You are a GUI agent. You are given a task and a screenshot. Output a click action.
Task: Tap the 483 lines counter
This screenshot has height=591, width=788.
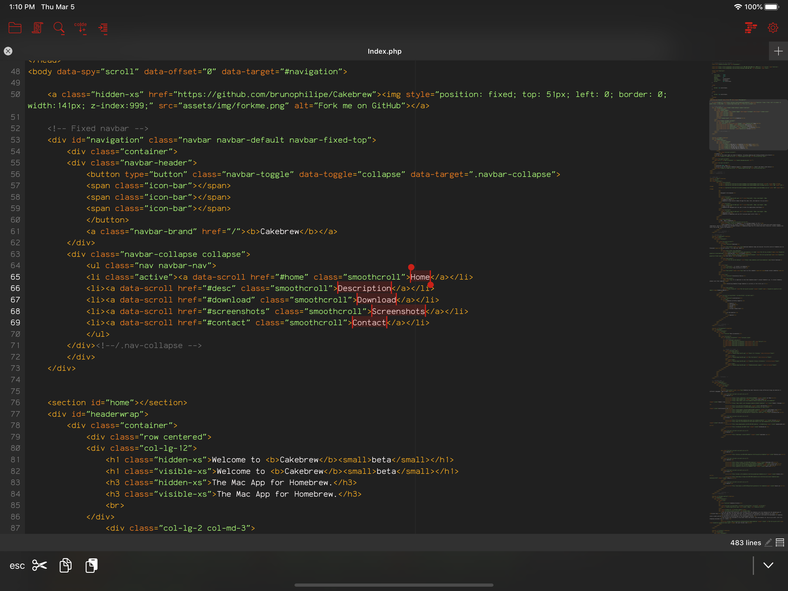[x=745, y=543]
